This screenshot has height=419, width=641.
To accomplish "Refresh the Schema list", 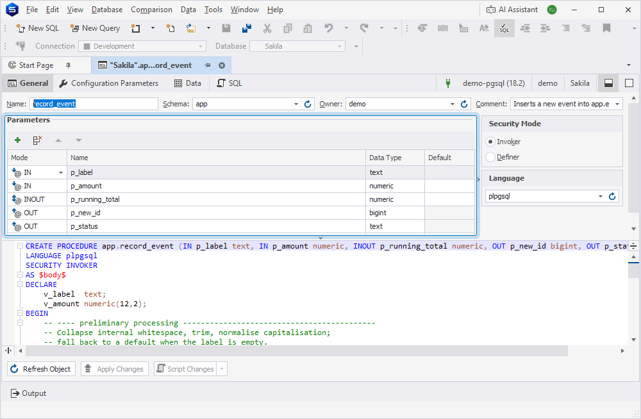I will (x=308, y=104).
